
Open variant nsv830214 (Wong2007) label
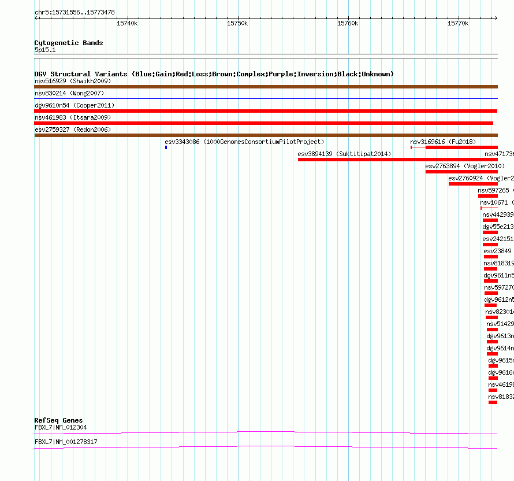(x=69, y=93)
